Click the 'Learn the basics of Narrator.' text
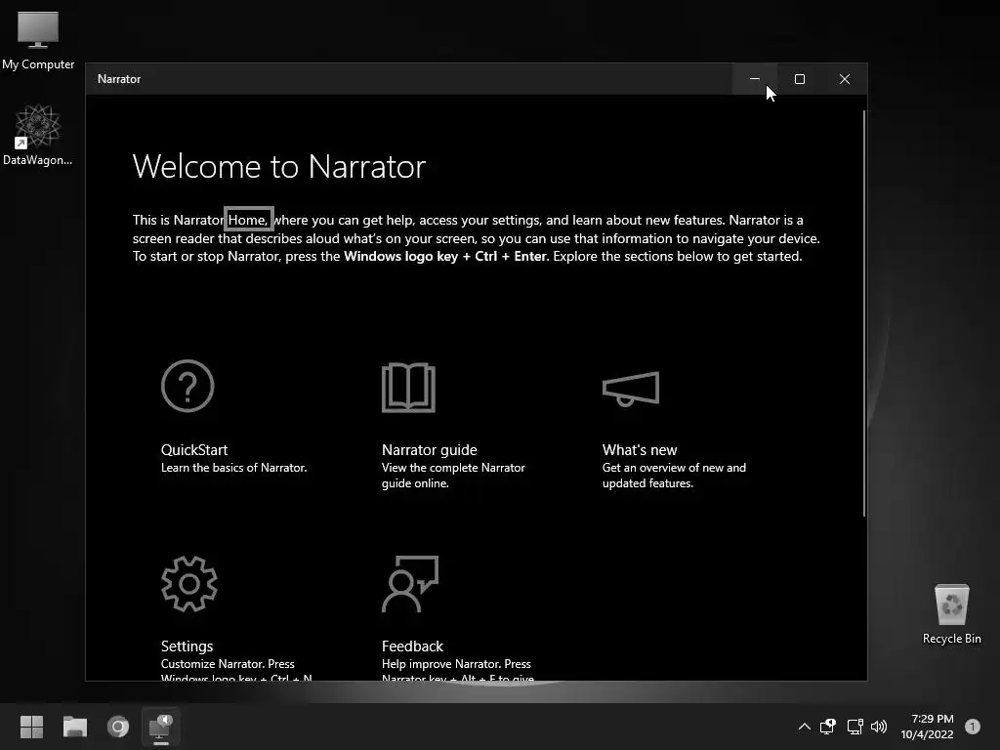 point(233,468)
